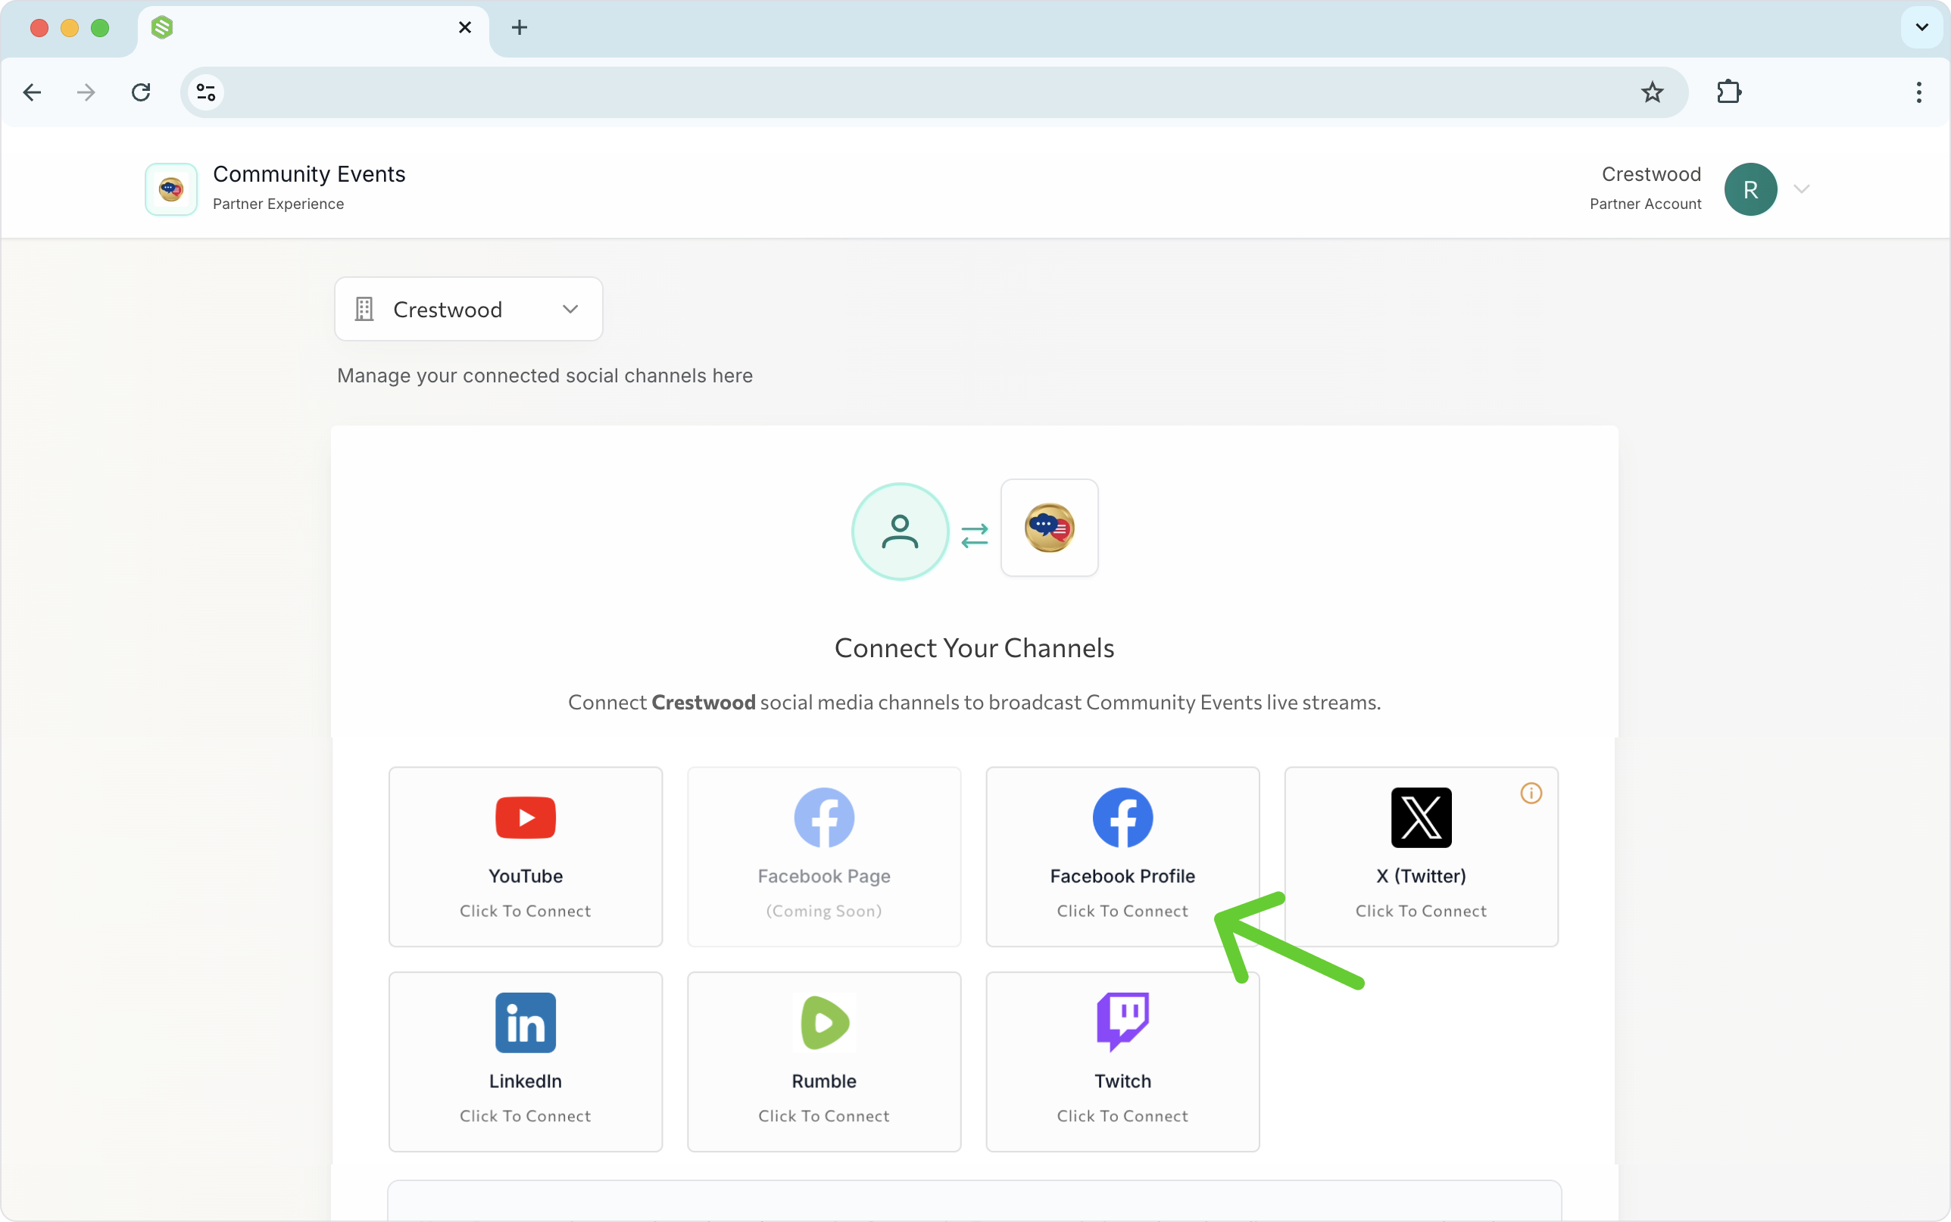Viewport: 1951px width, 1222px height.
Task: Click the green Rumble logo
Action: coord(824,1023)
